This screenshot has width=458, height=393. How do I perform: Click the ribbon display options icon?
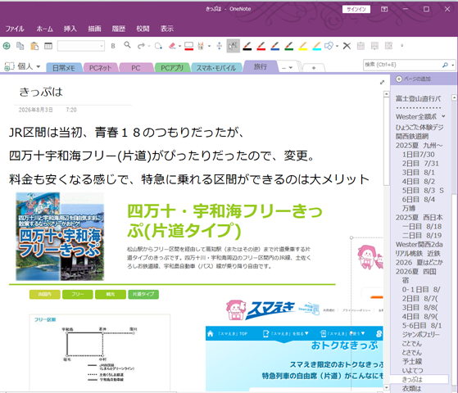384,9
